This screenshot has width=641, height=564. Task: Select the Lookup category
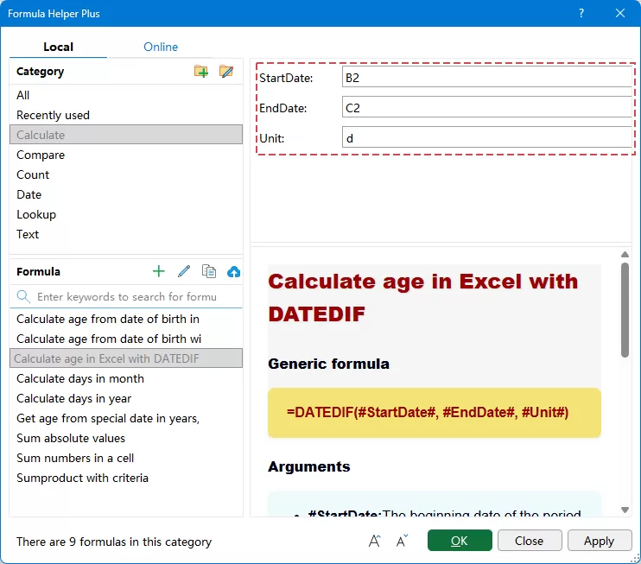(x=126, y=214)
